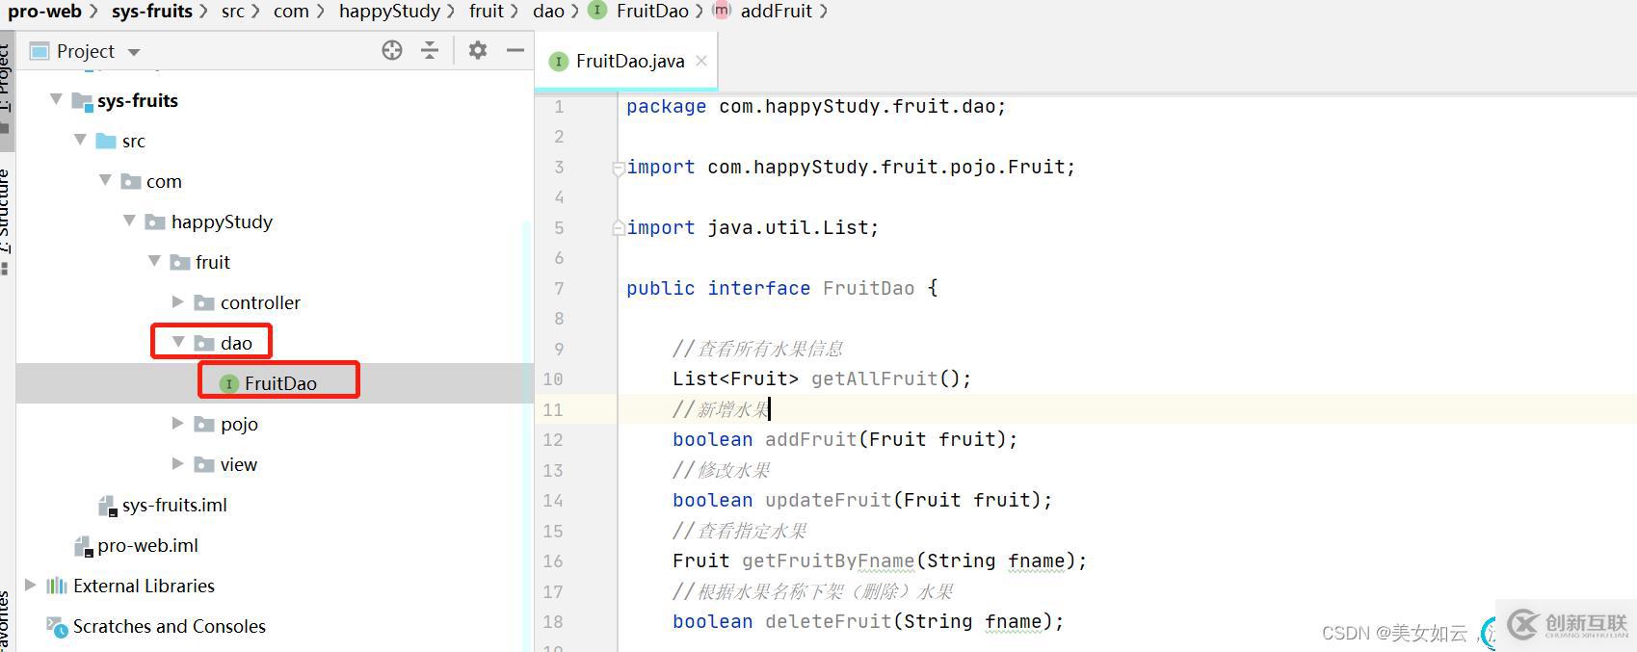
Task: Expand the pojo package folder
Action: point(178,424)
